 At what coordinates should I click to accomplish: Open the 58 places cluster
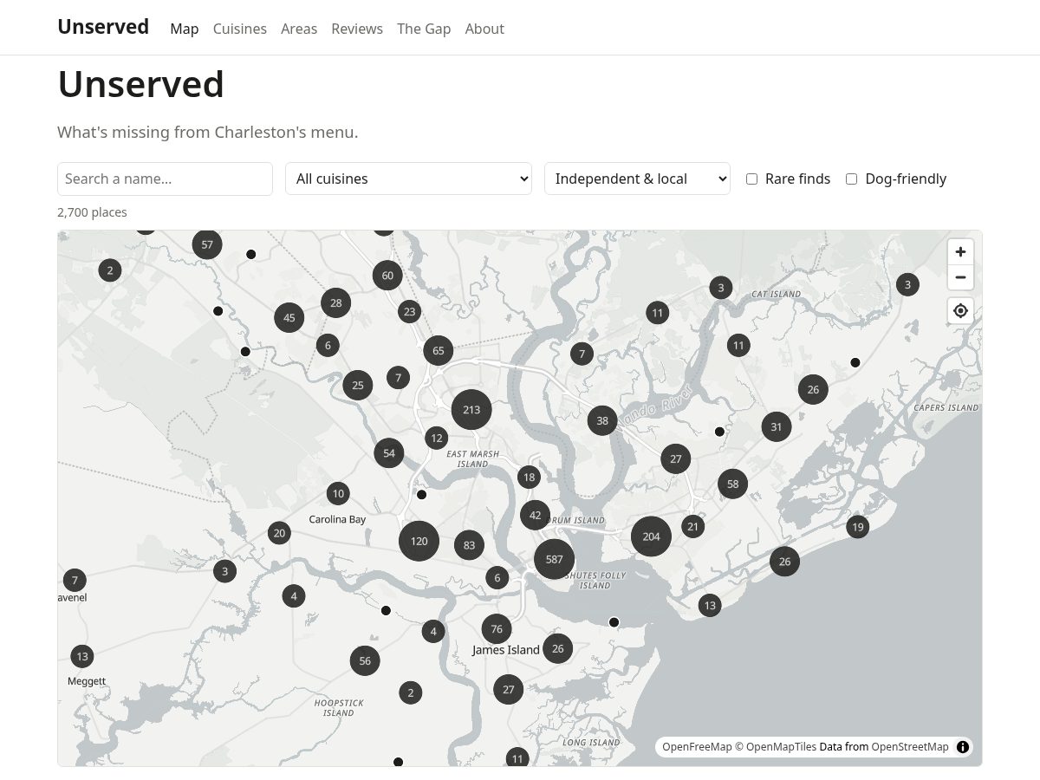tap(733, 484)
